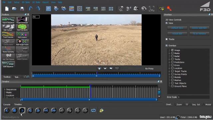Click the Center Selection button
The image size is (213, 120).
coord(199,28)
